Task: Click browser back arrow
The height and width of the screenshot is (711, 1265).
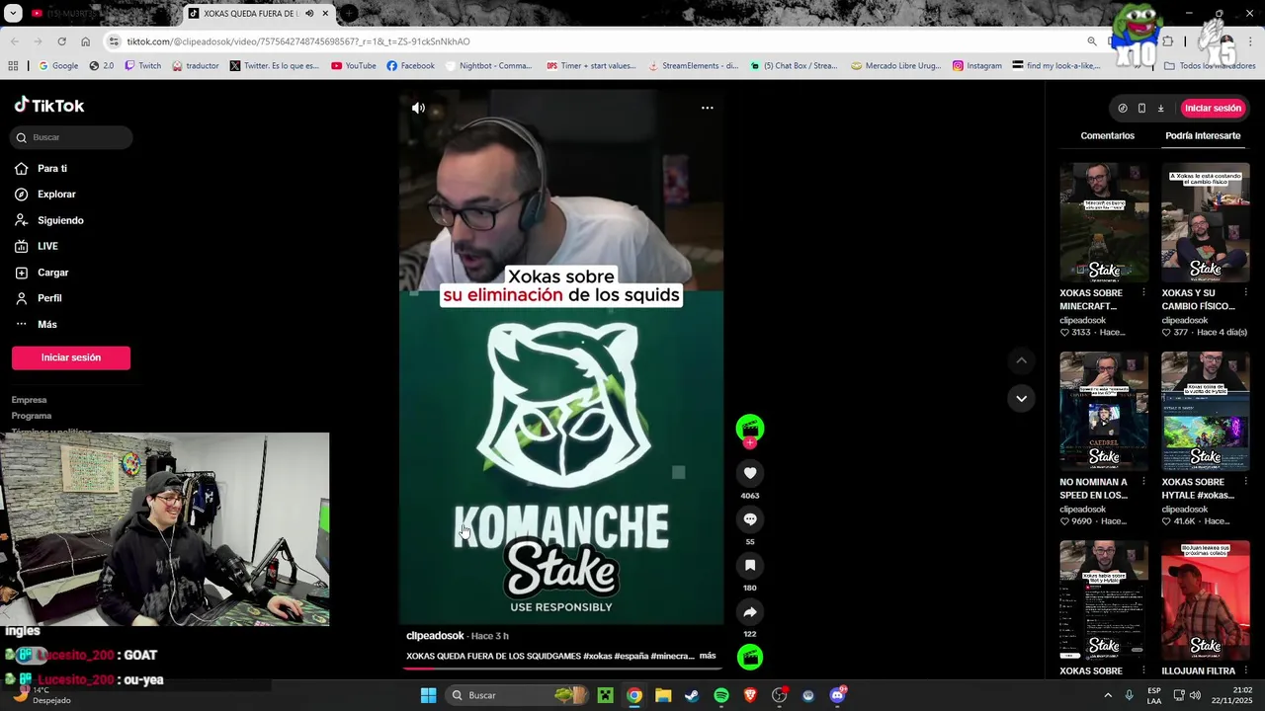Action: [14, 41]
